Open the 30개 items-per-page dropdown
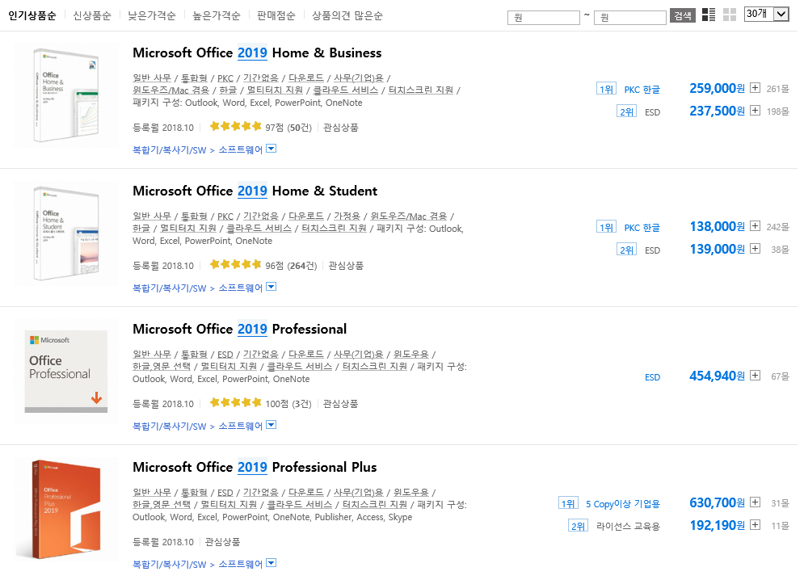 point(766,15)
